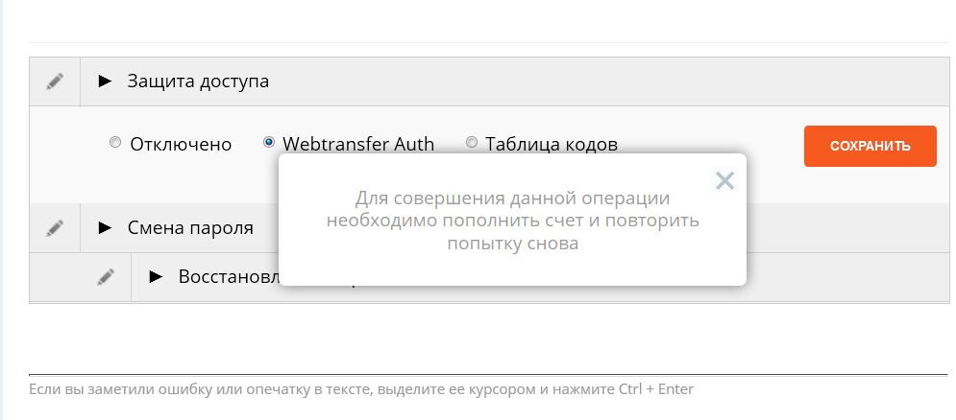Open the Защита доступа heading text
This screenshot has width=956, height=420.
[x=198, y=82]
